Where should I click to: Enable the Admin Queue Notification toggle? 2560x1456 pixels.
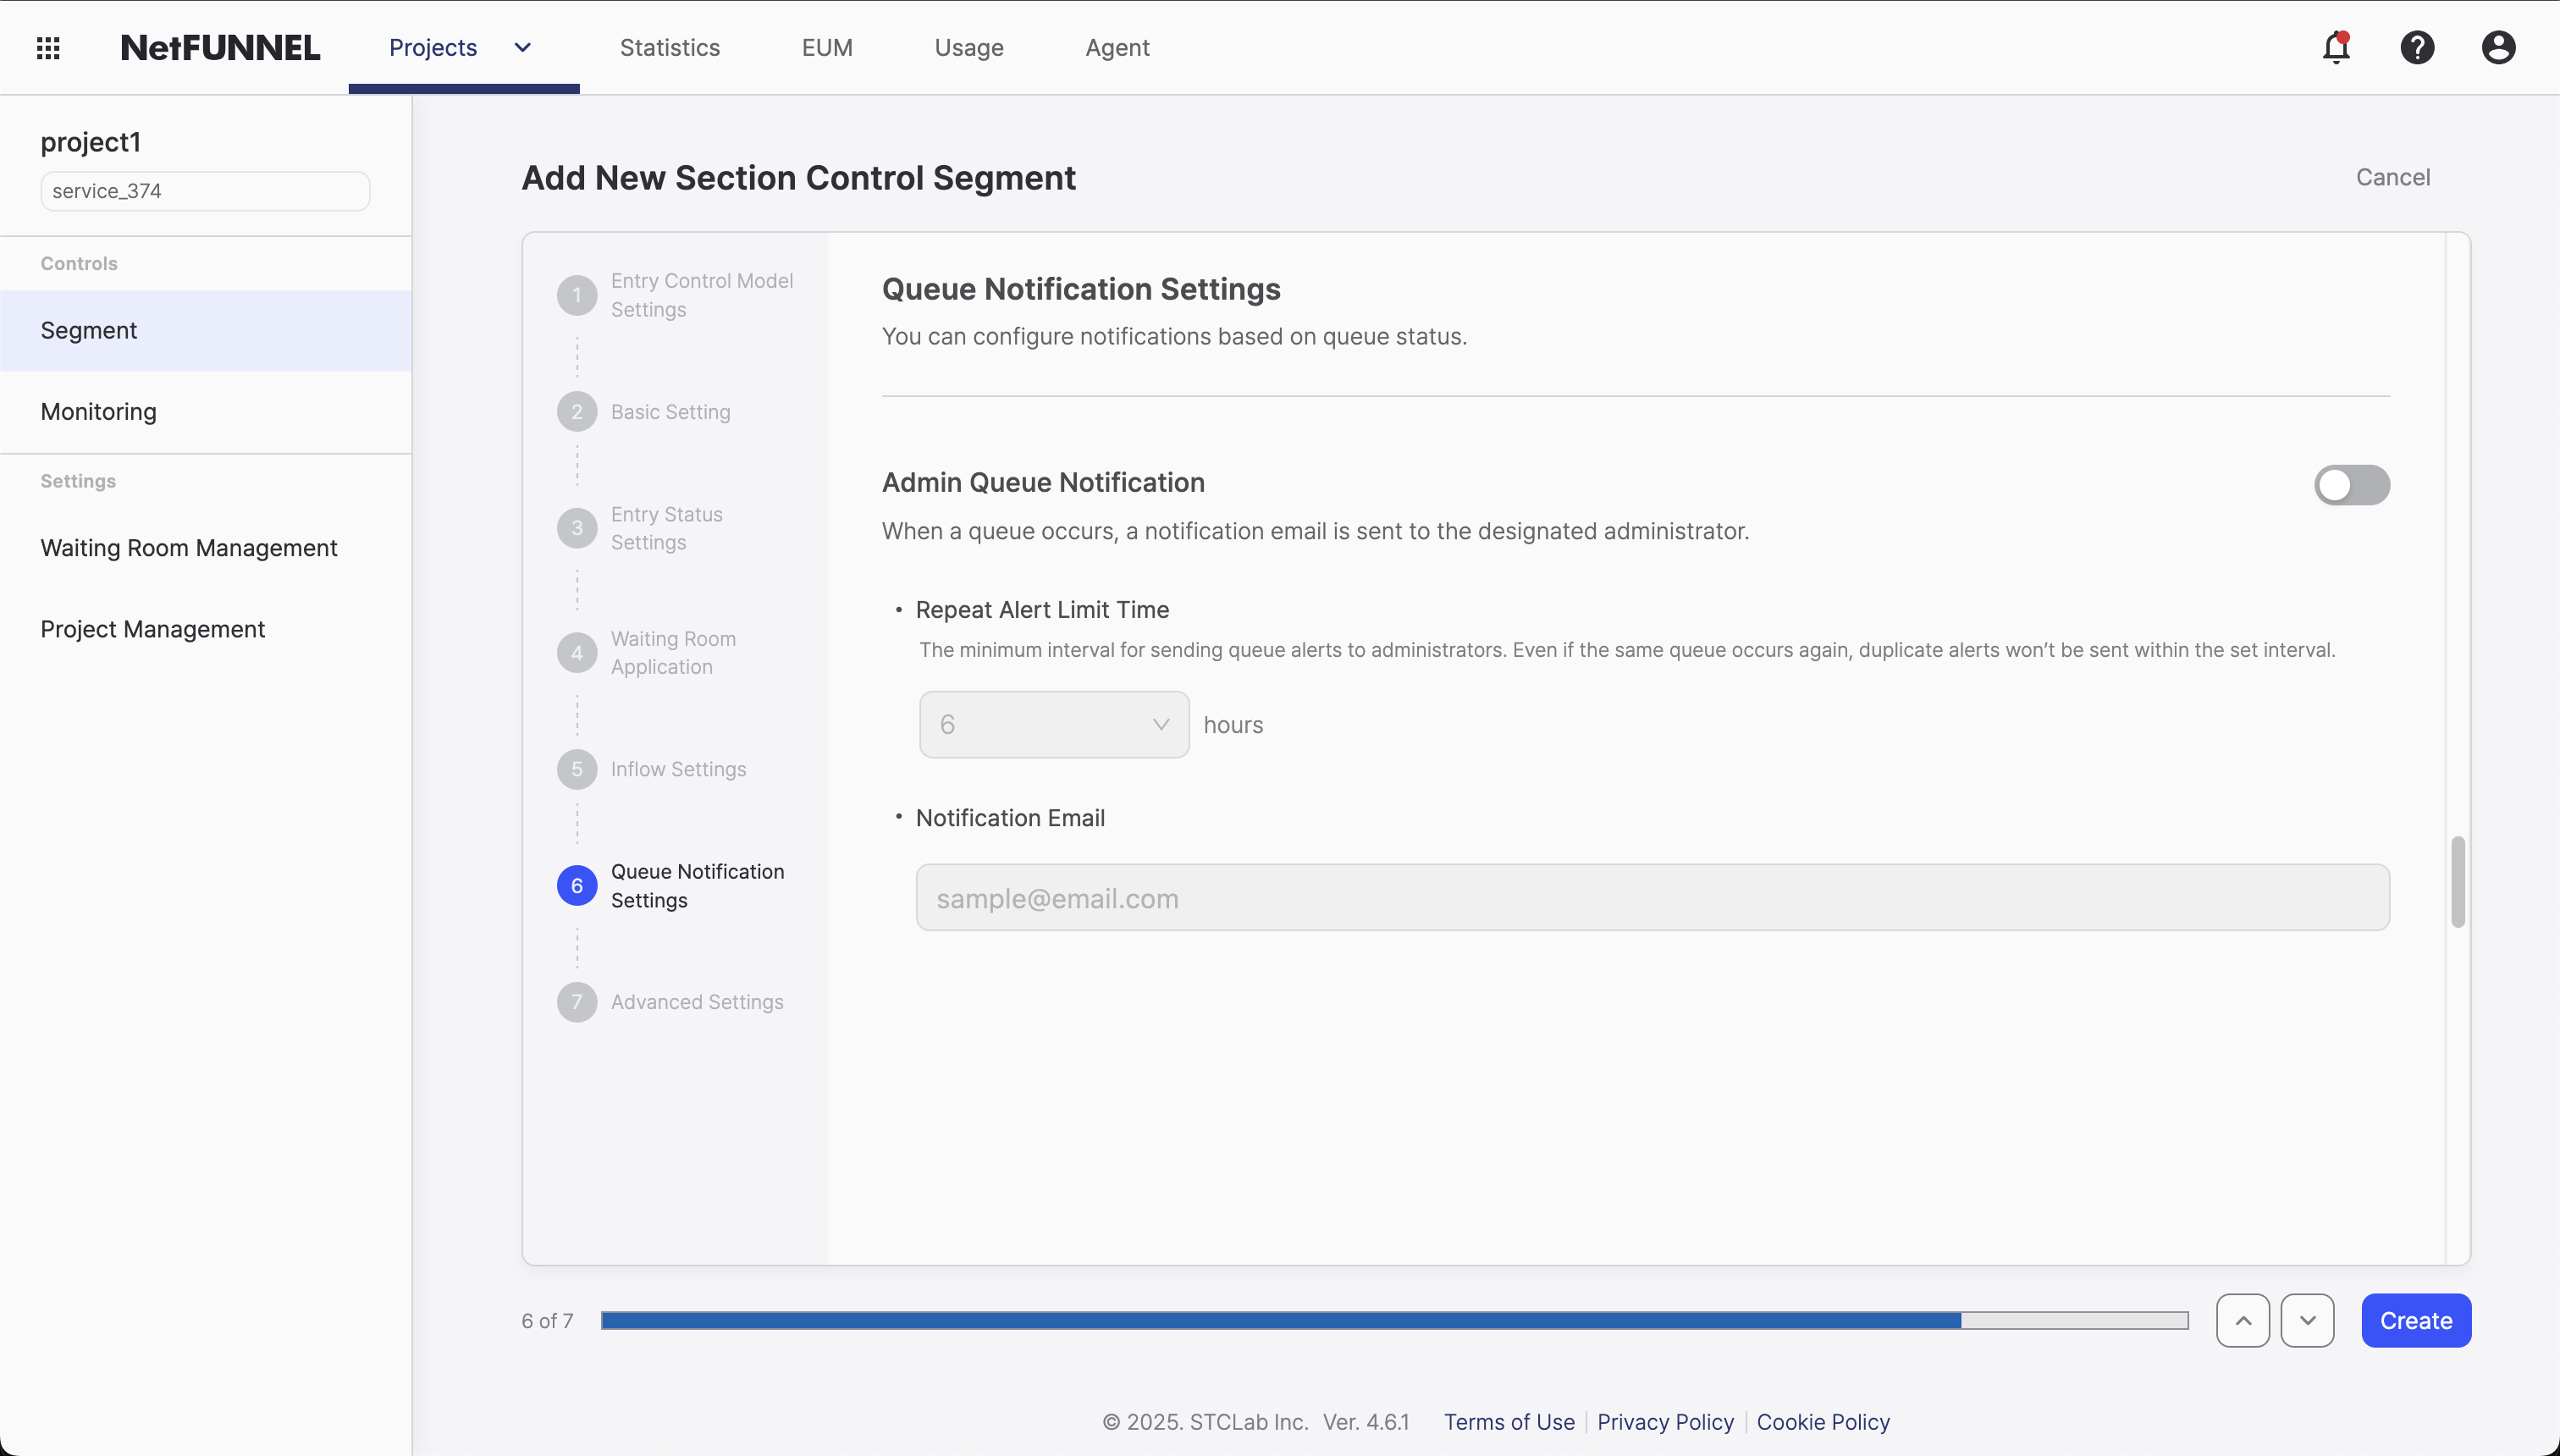[x=2350, y=485]
